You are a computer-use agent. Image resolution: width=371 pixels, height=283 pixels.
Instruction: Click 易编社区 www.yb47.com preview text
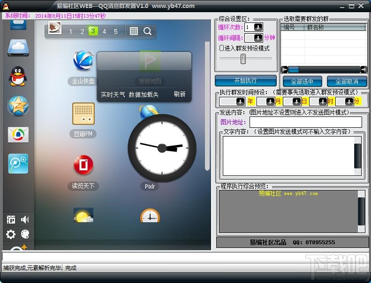click(x=288, y=194)
